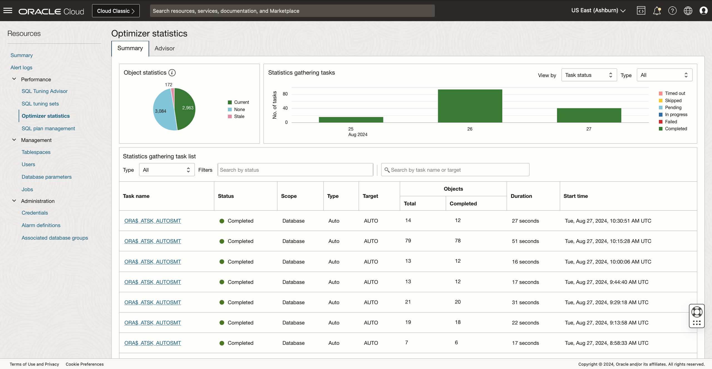
Task: Open the View by Task status dropdown
Action: 589,75
